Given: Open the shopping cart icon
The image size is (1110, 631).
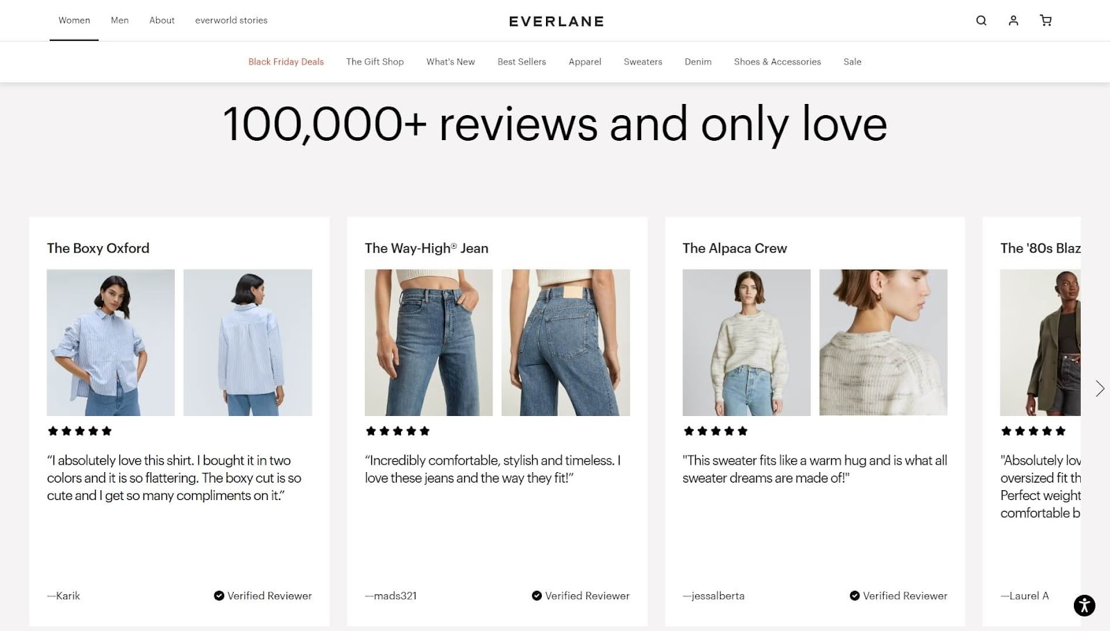Looking at the screenshot, I should click(1045, 21).
